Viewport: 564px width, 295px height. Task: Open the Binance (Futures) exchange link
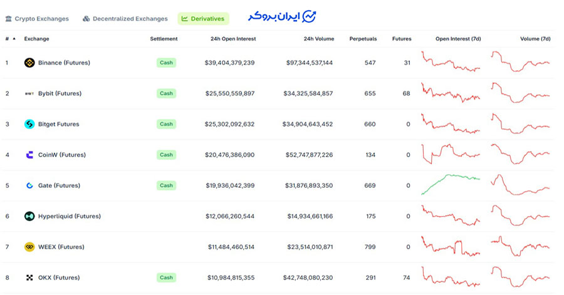[x=64, y=63]
